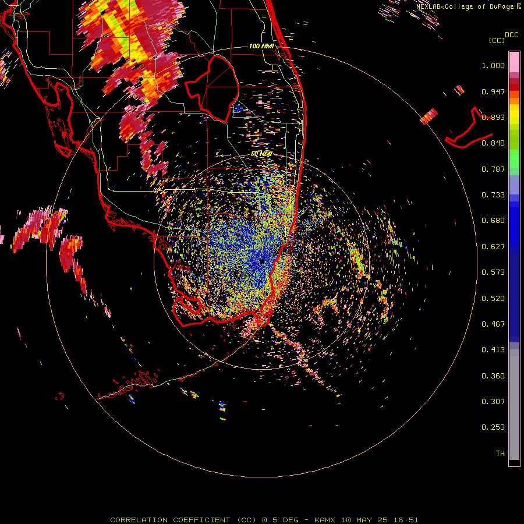Screen dimensions: 524x524
Task: Select the 0.787 scale value
Action: coord(493,169)
